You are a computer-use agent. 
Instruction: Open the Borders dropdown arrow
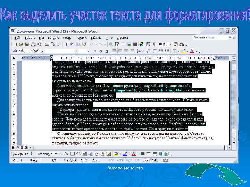(178, 51)
